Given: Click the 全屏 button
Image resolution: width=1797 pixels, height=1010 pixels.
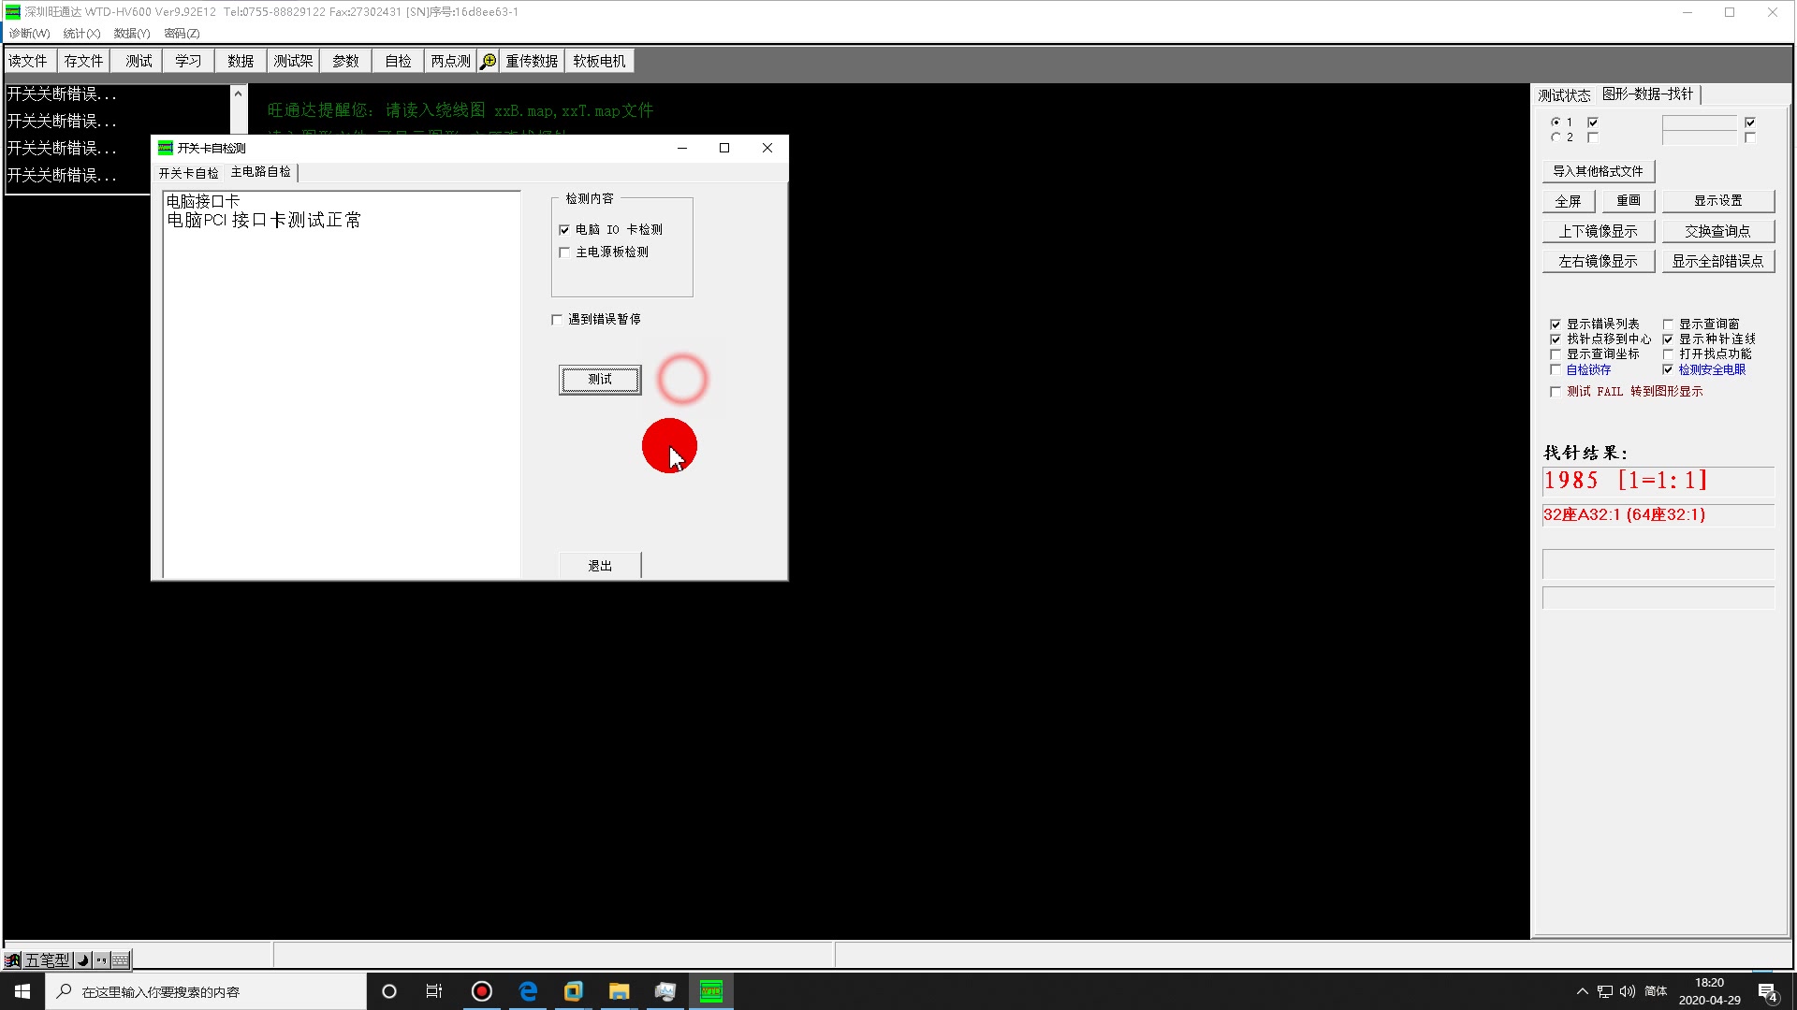Looking at the screenshot, I should [x=1569, y=201].
